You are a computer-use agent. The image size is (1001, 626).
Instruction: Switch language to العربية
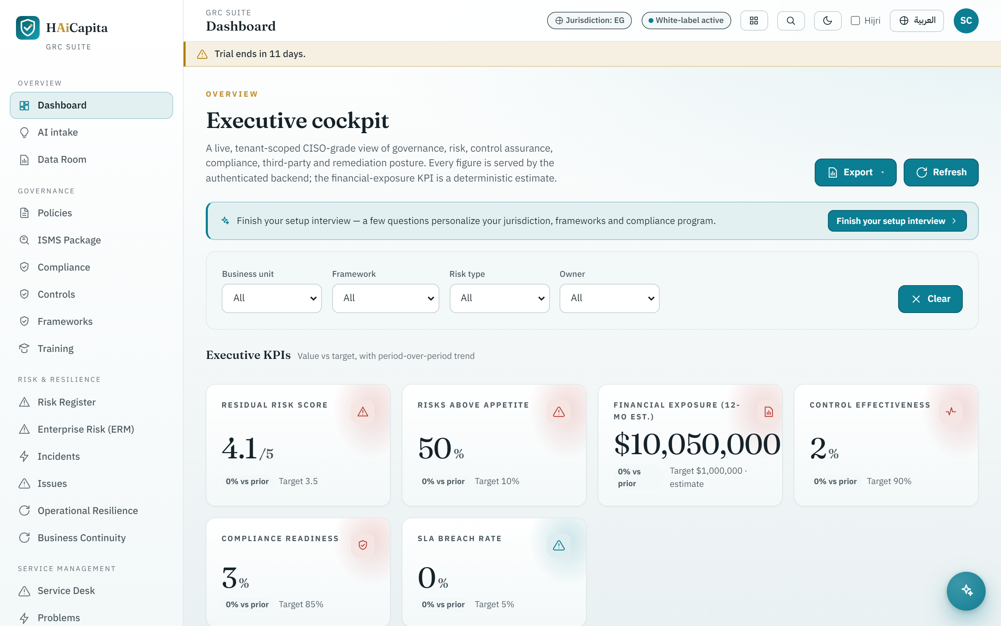[916, 21]
